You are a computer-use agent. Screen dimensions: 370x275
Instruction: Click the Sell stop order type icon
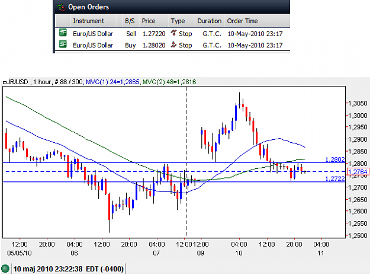[173, 33]
